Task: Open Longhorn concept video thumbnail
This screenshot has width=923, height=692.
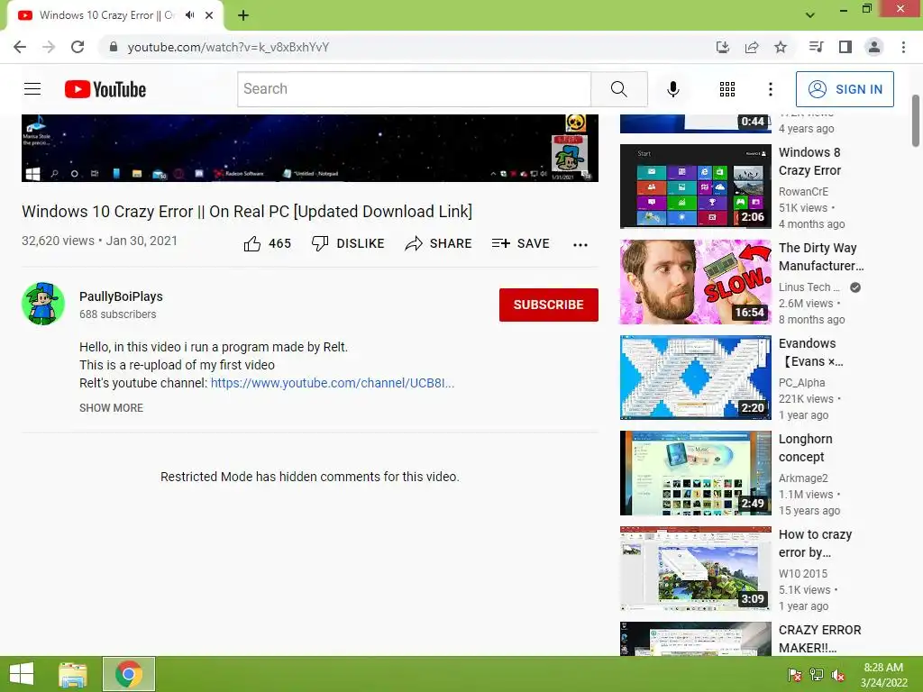Action: coord(695,473)
